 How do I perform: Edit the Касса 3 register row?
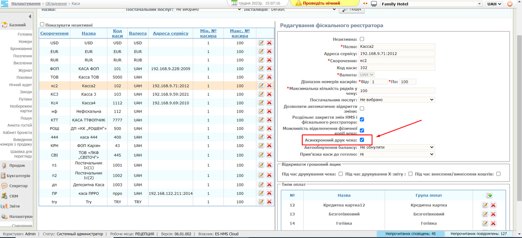(x=261, y=94)
